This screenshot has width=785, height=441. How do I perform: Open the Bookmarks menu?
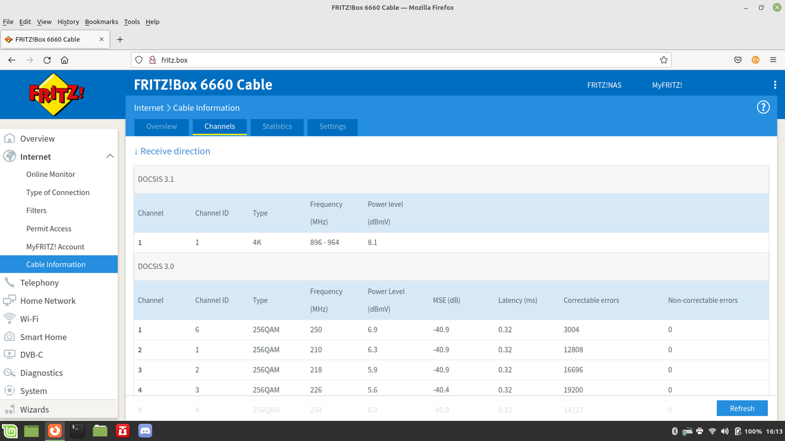tap(101, 21)
